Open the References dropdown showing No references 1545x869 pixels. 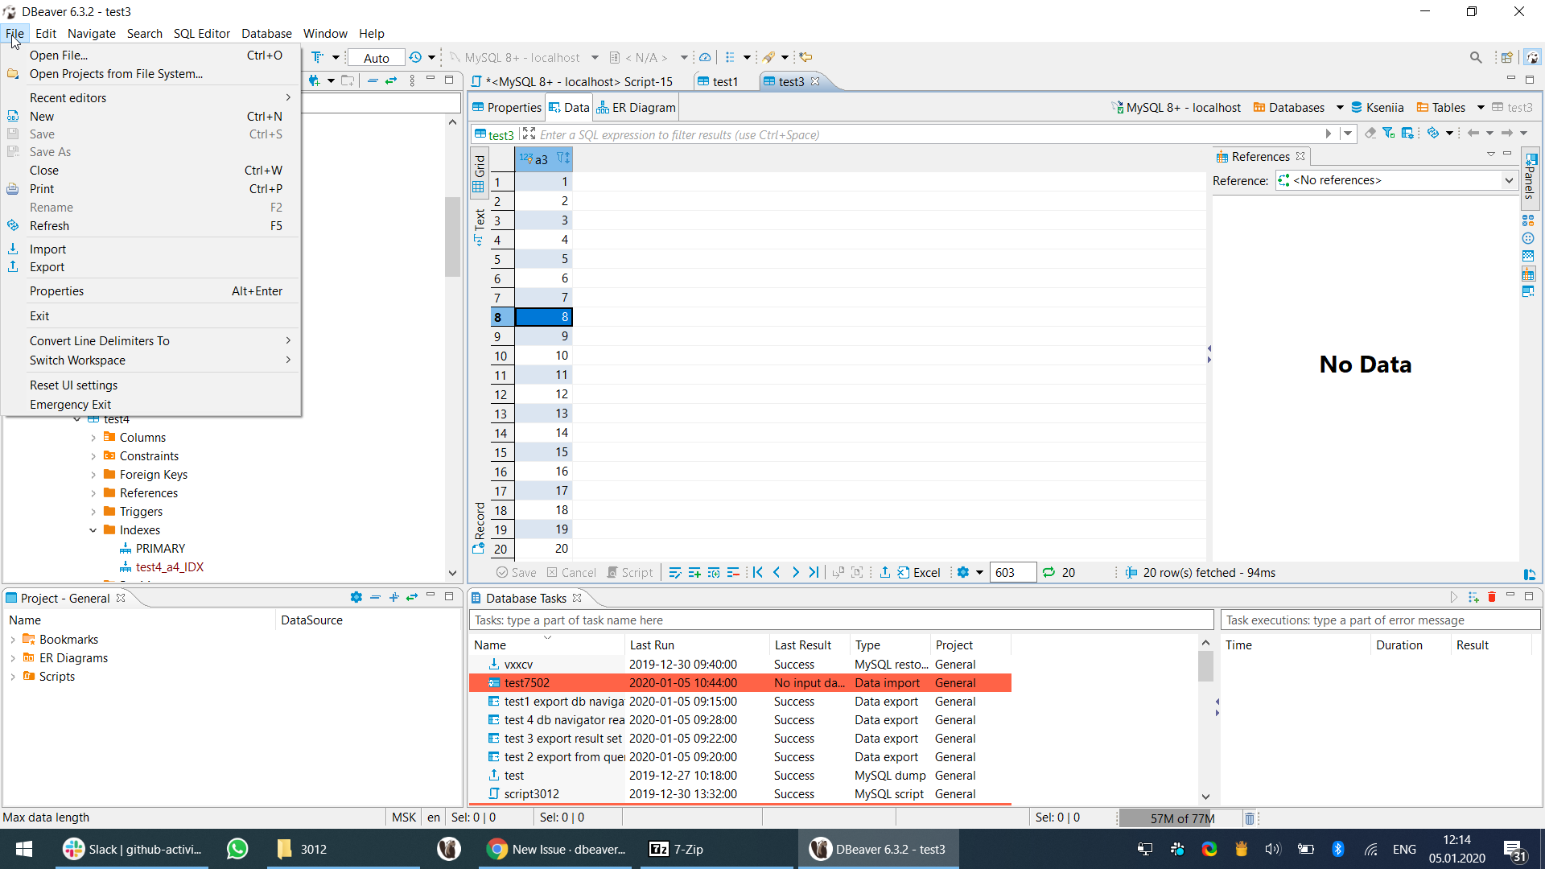pos(1508,180)
